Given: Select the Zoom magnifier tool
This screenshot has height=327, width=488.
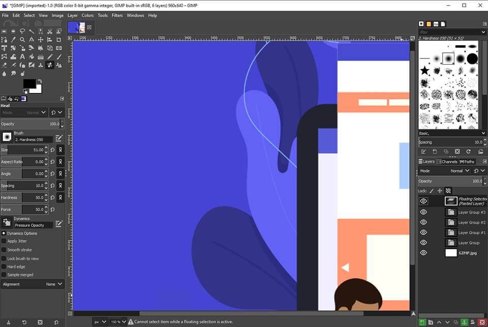Looking at the screenshot, I should click(22, 40).
